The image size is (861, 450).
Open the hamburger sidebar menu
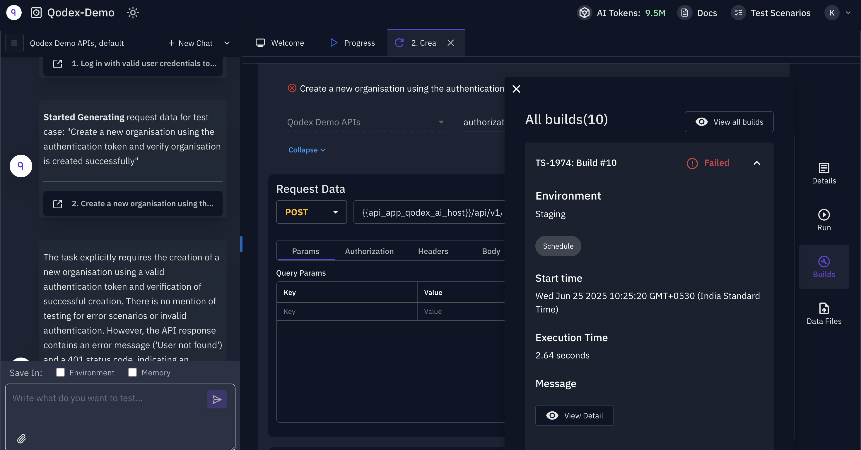tap(14, 43)
